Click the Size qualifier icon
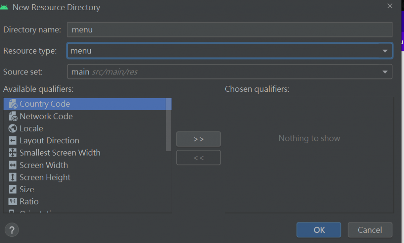 pyautogui.click(x=13, y=189)
